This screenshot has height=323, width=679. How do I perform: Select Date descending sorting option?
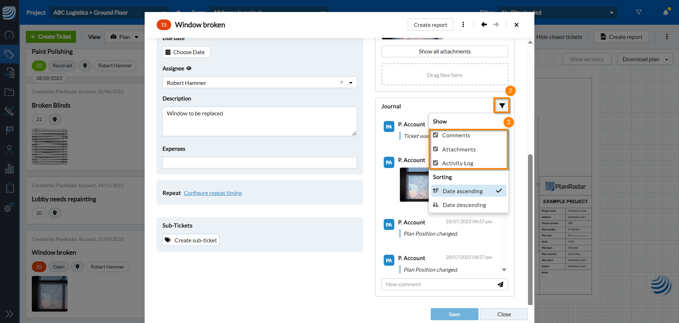coord(464,205)
